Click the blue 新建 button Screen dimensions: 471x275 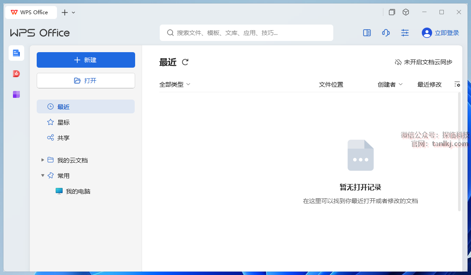(86, 60)
